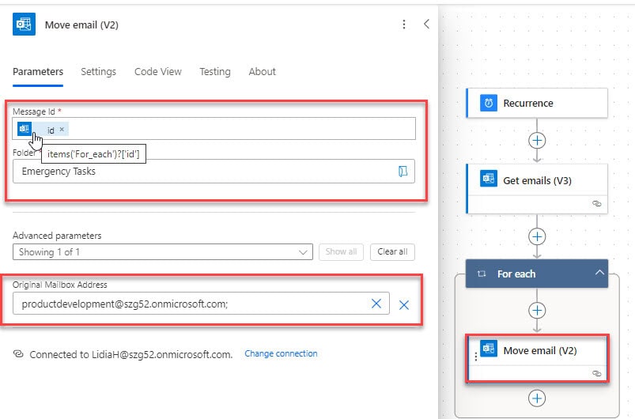Viewport: 635px width, 419px height.
Task: Click the Original Mailbox Address label
Action: coord(60,285)
